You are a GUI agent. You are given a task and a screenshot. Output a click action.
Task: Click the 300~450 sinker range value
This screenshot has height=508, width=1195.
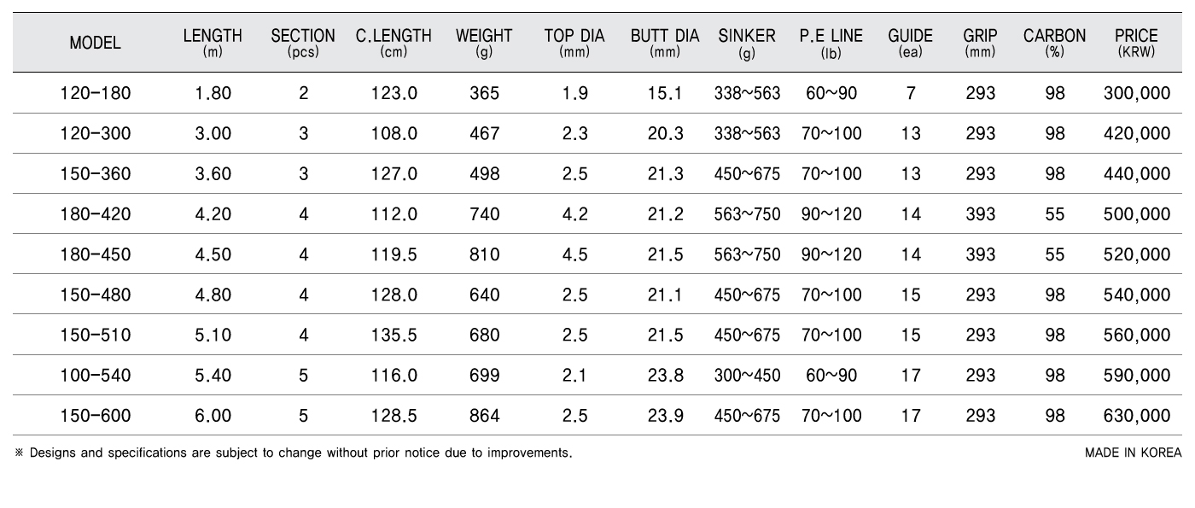pos(747,376)
